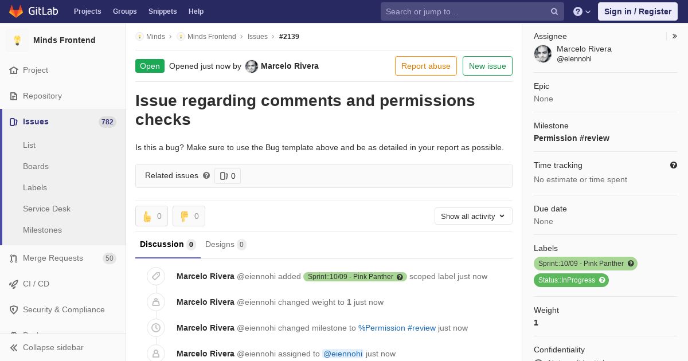688x361 pixels.
Task: Click Marcelo Rivera's avatar beside Opened by
Action: click(x=252, y=66)
